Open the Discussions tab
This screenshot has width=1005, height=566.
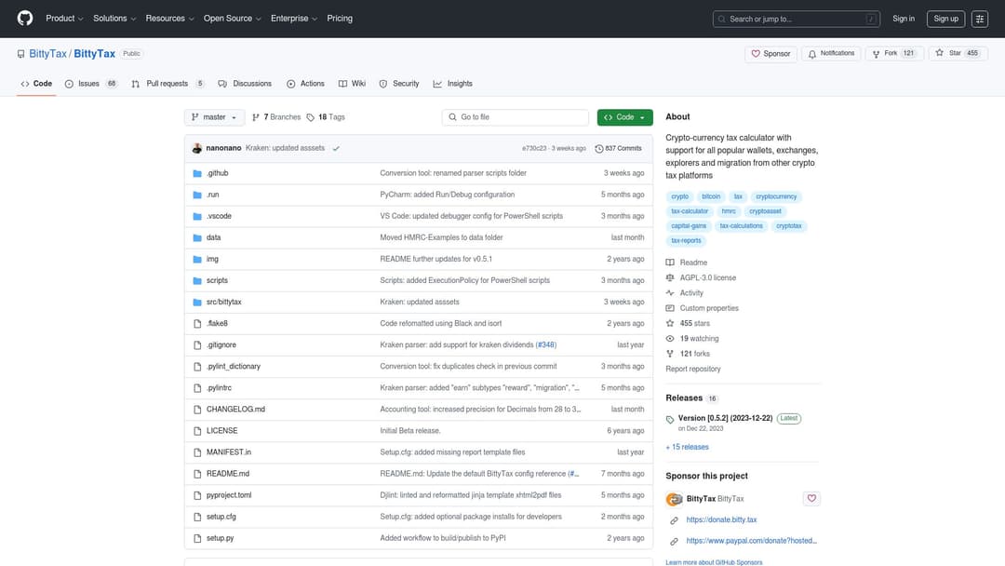(x=245, y=84)
